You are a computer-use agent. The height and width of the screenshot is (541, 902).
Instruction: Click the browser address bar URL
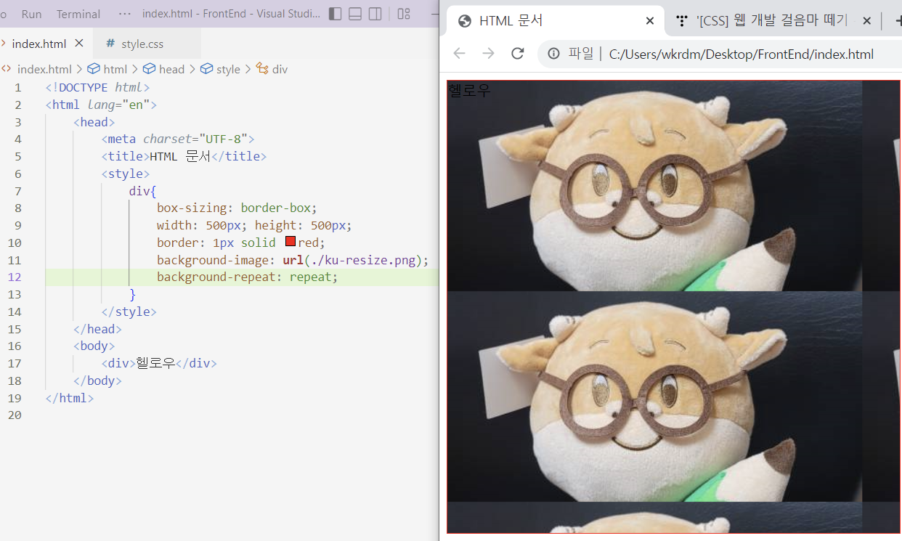click(x=741, y=54)
